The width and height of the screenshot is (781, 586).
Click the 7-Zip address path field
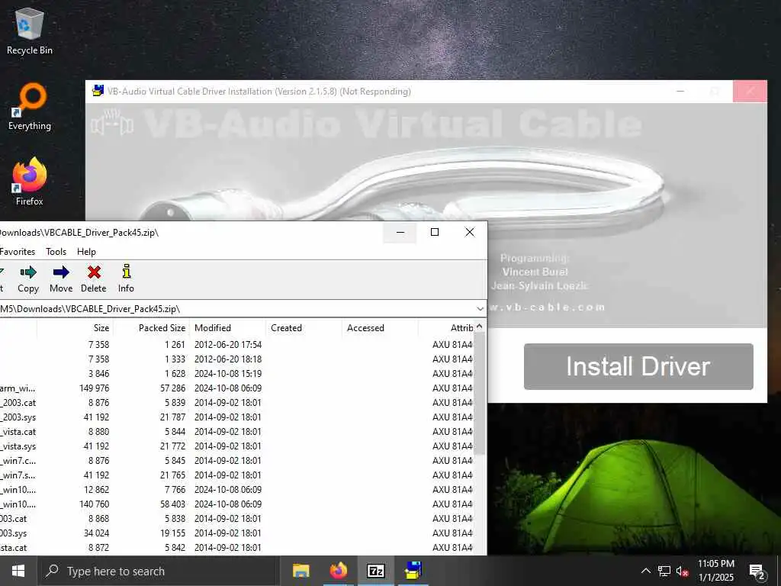[x=236, y=309]
